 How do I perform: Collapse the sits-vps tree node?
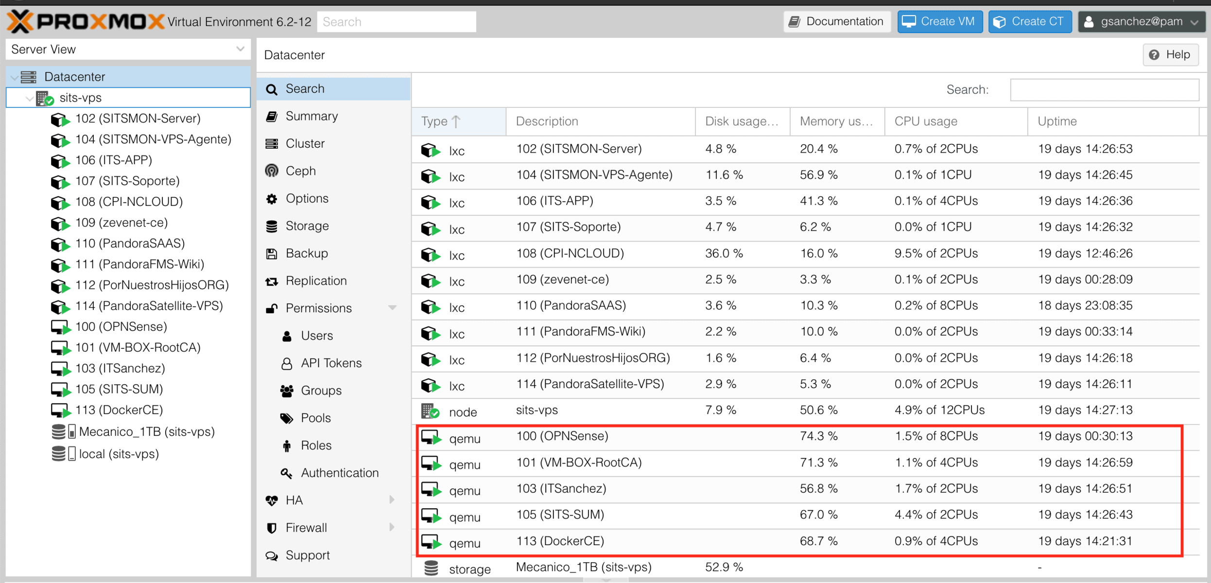coord(29,99)
